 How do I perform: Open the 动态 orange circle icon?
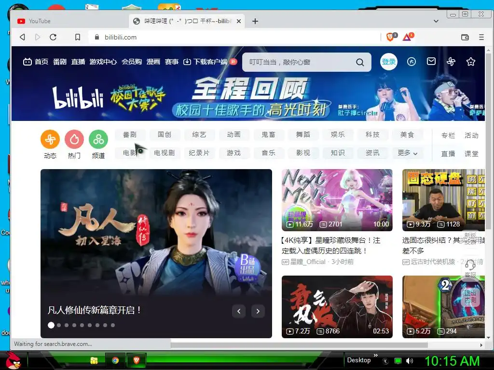(50, 139)
